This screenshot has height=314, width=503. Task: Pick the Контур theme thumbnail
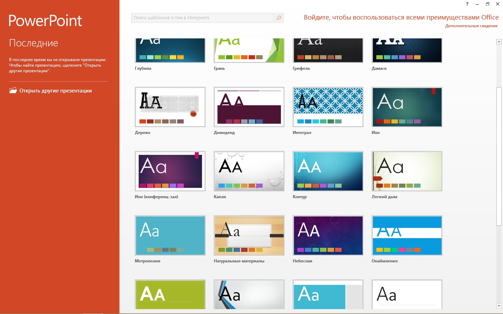pos(328,171)
